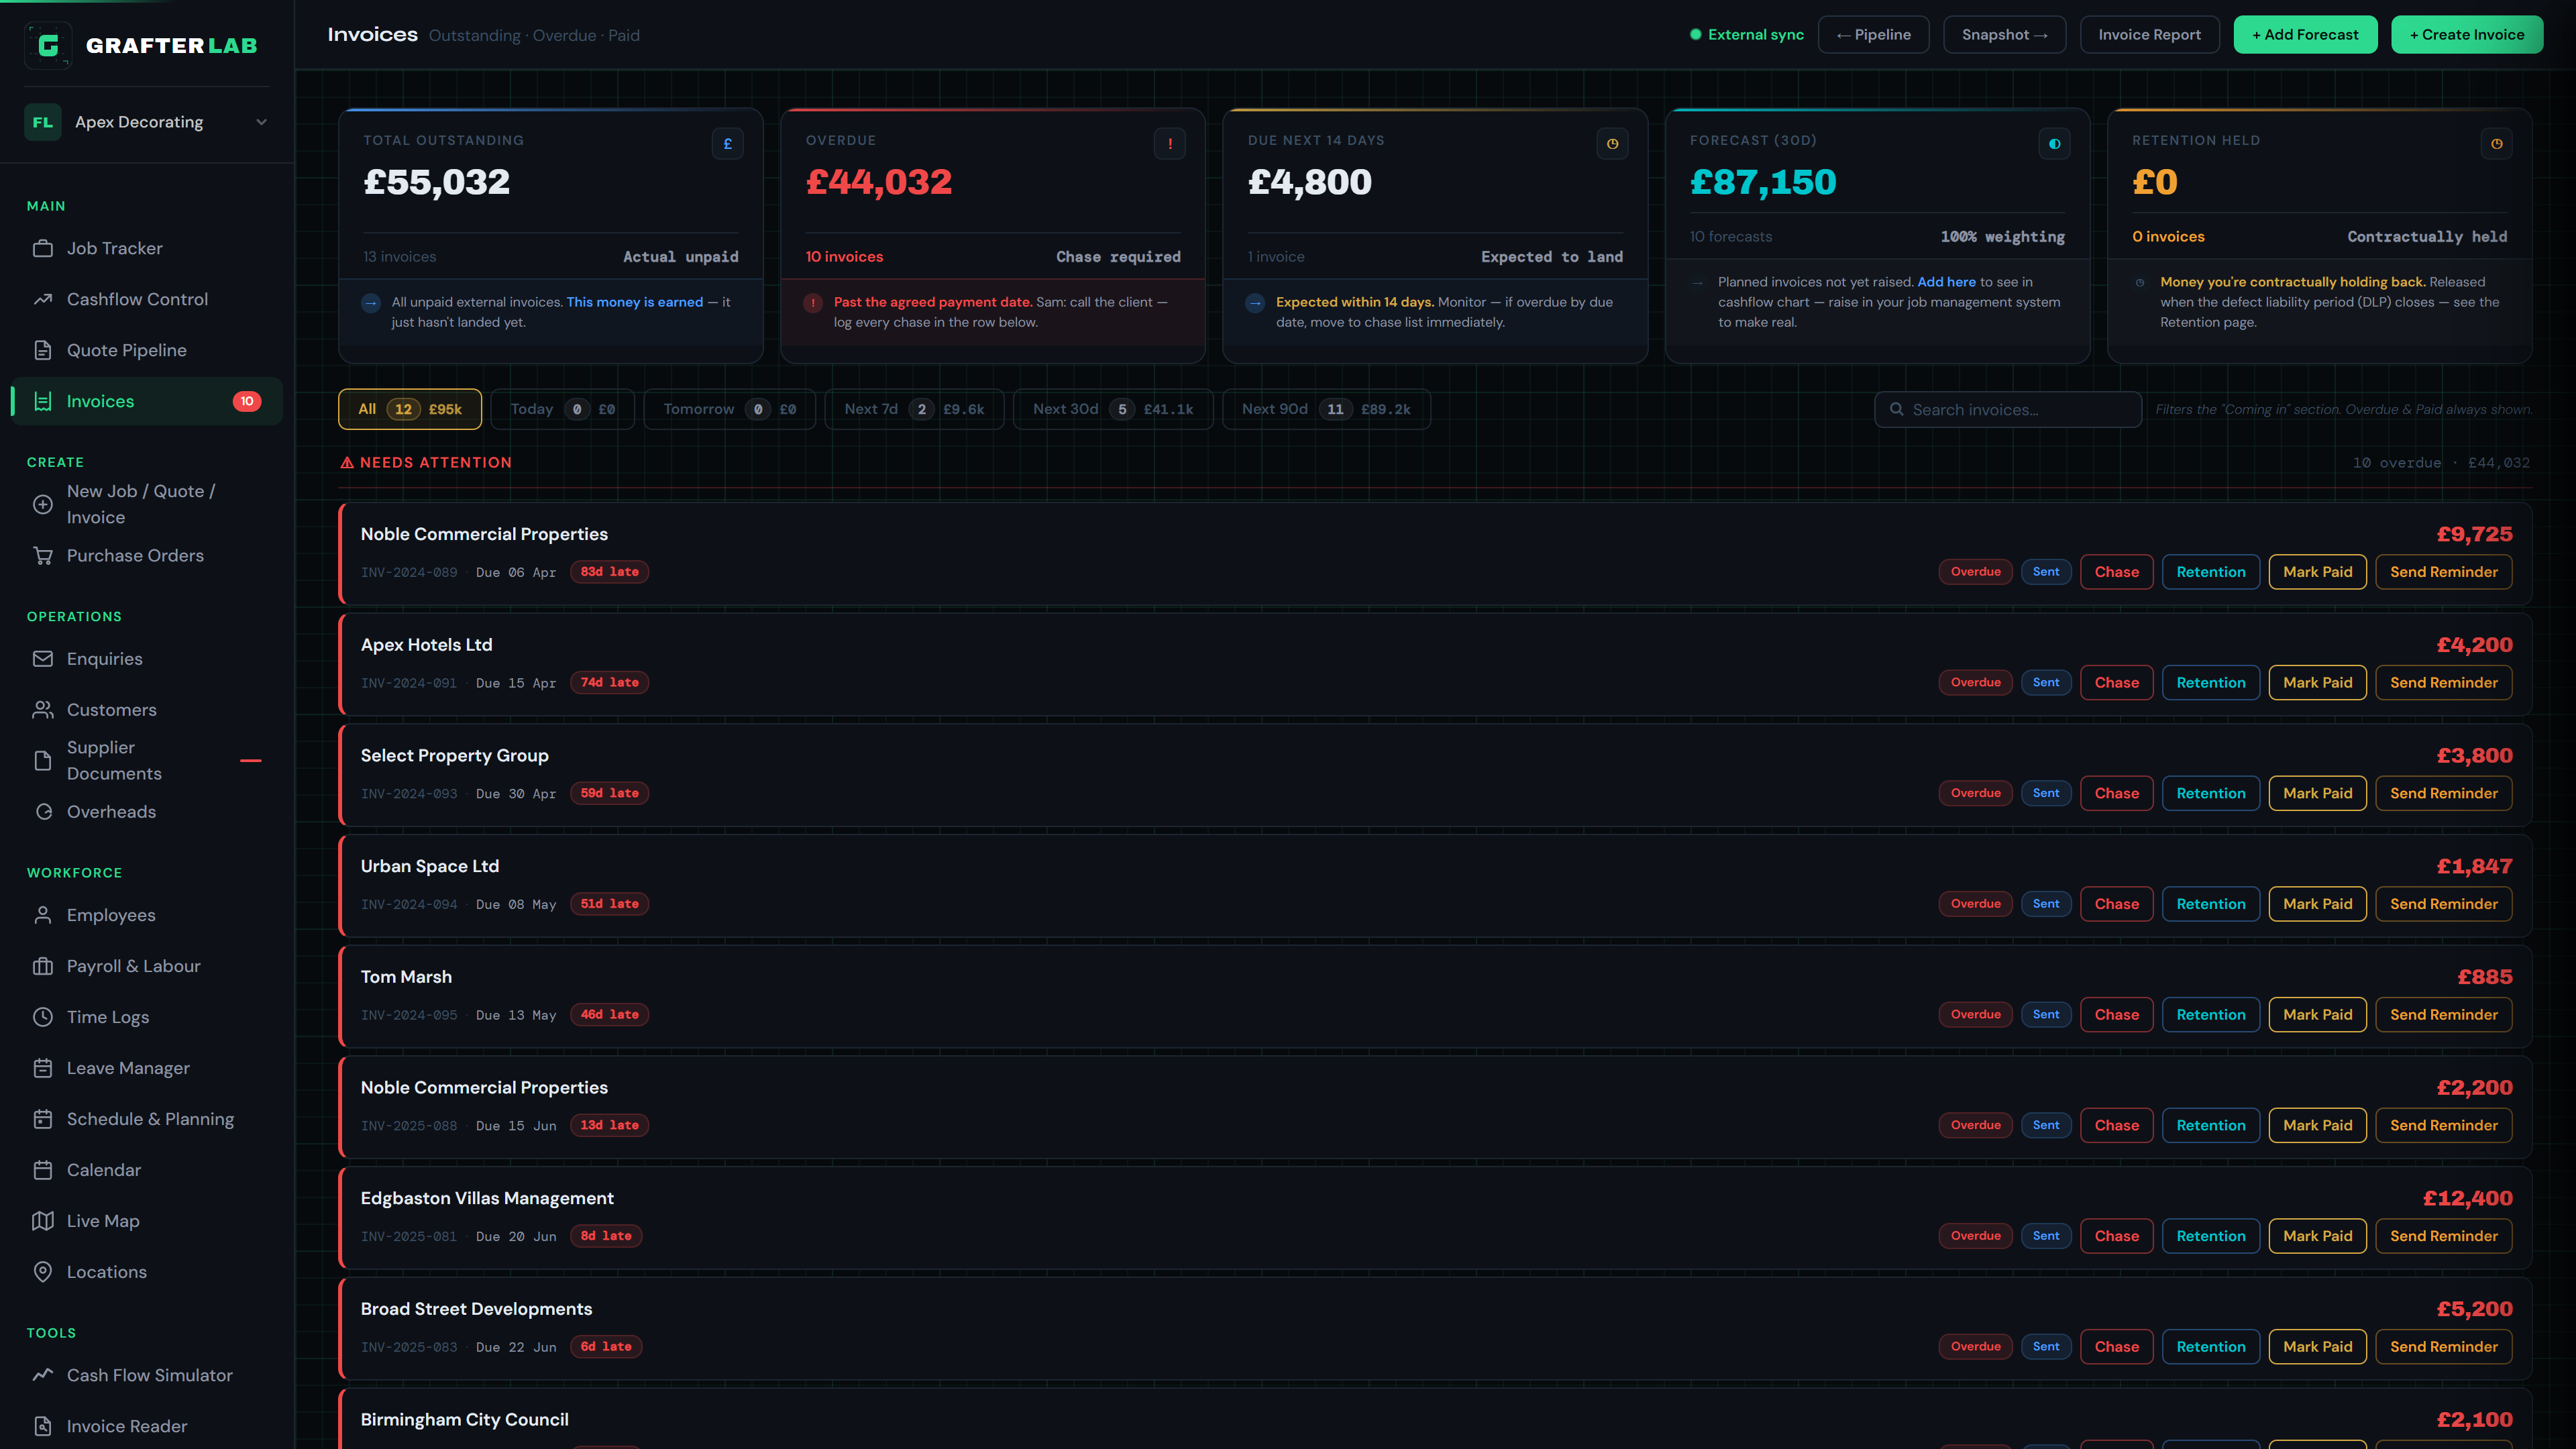Open Locations pin icon
Viewport: 2576px width, 1449px height.
click(43, 1272)
